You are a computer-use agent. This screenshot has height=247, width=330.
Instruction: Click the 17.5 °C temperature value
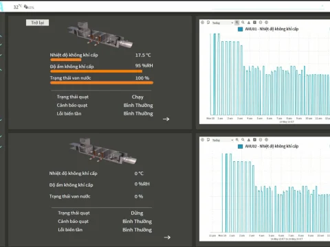tap(143, 55)
